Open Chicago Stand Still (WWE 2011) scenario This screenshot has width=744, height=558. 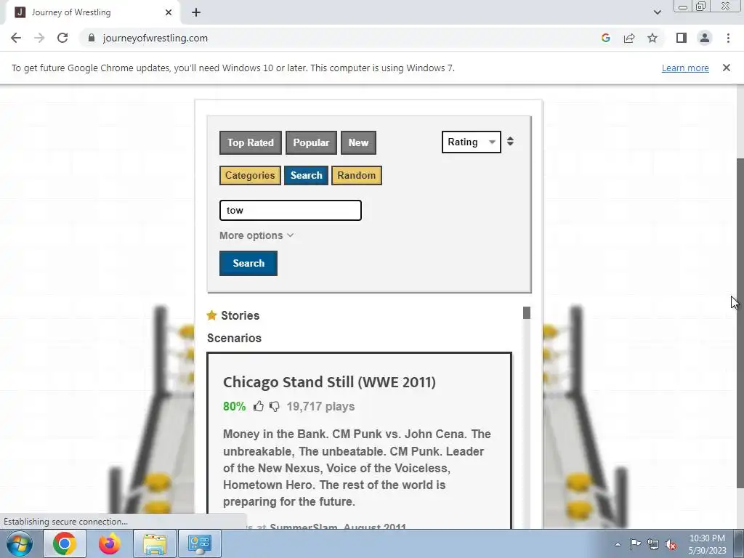tap(329, 382)
